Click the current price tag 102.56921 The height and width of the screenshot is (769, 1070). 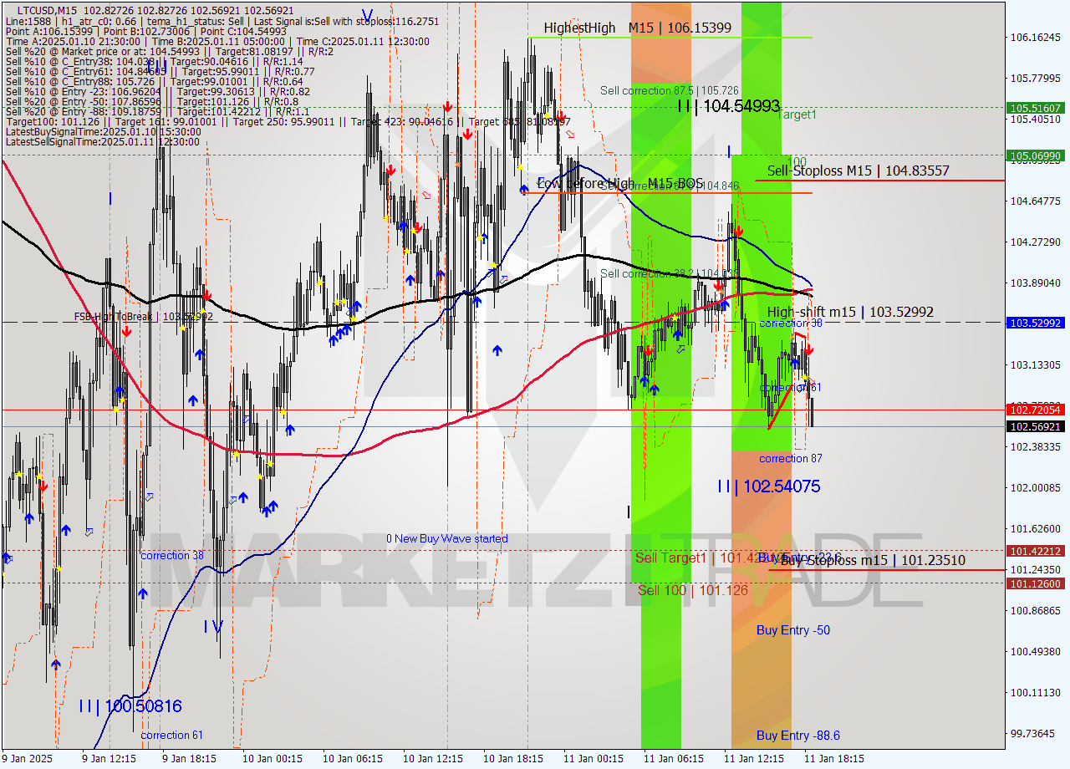[1037, 426]
